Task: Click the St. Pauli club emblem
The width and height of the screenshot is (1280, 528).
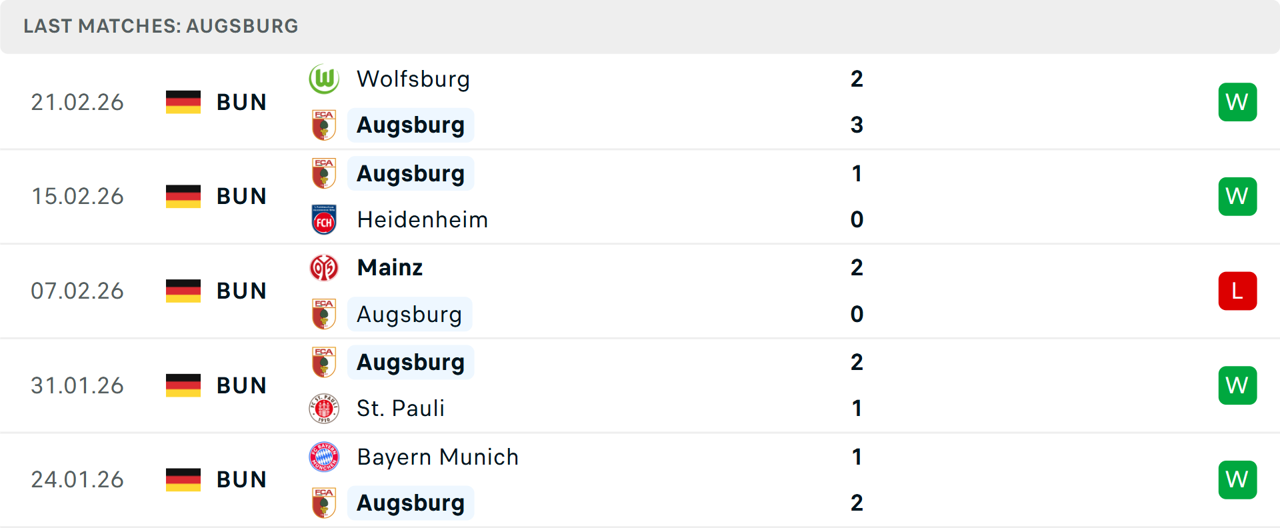Action: (324, 408)
